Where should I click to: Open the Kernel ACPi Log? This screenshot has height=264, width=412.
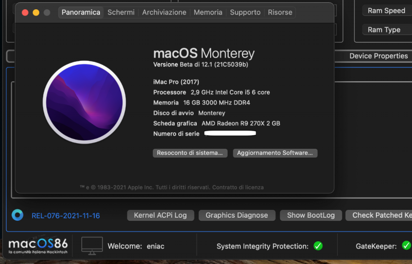pyautogui.click(x=160, y=215)
